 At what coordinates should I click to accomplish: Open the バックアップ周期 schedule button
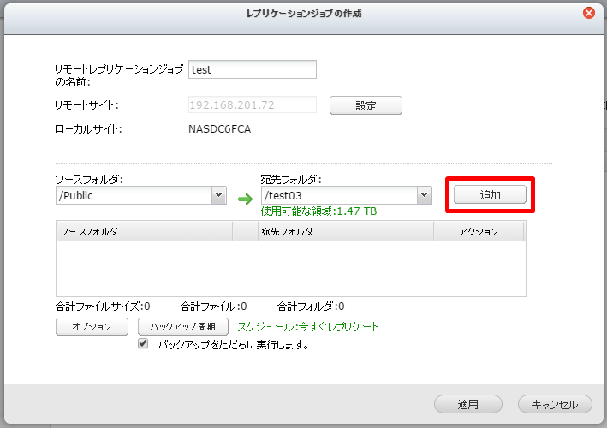tap(183, 327)
